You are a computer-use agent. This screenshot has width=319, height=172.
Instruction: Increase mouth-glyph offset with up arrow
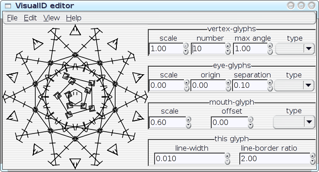(x=251, y=119)
